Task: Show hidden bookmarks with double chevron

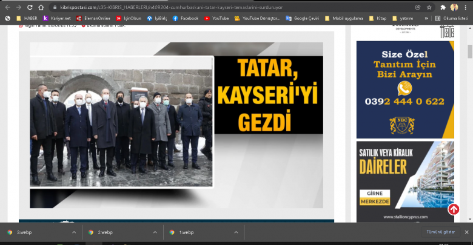Action: coord(426,18)
